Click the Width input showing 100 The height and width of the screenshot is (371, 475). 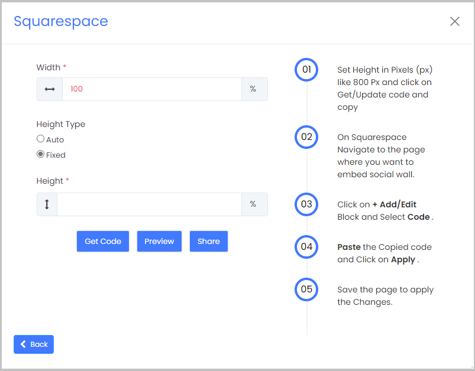click(x=152, y=89)
